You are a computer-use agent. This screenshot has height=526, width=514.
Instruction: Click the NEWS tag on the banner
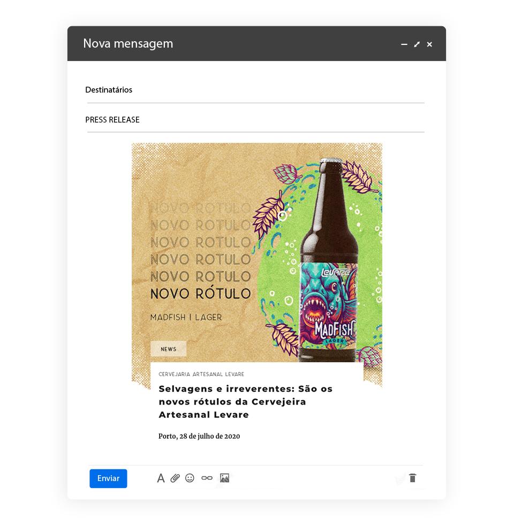click(x=168, y=349)
